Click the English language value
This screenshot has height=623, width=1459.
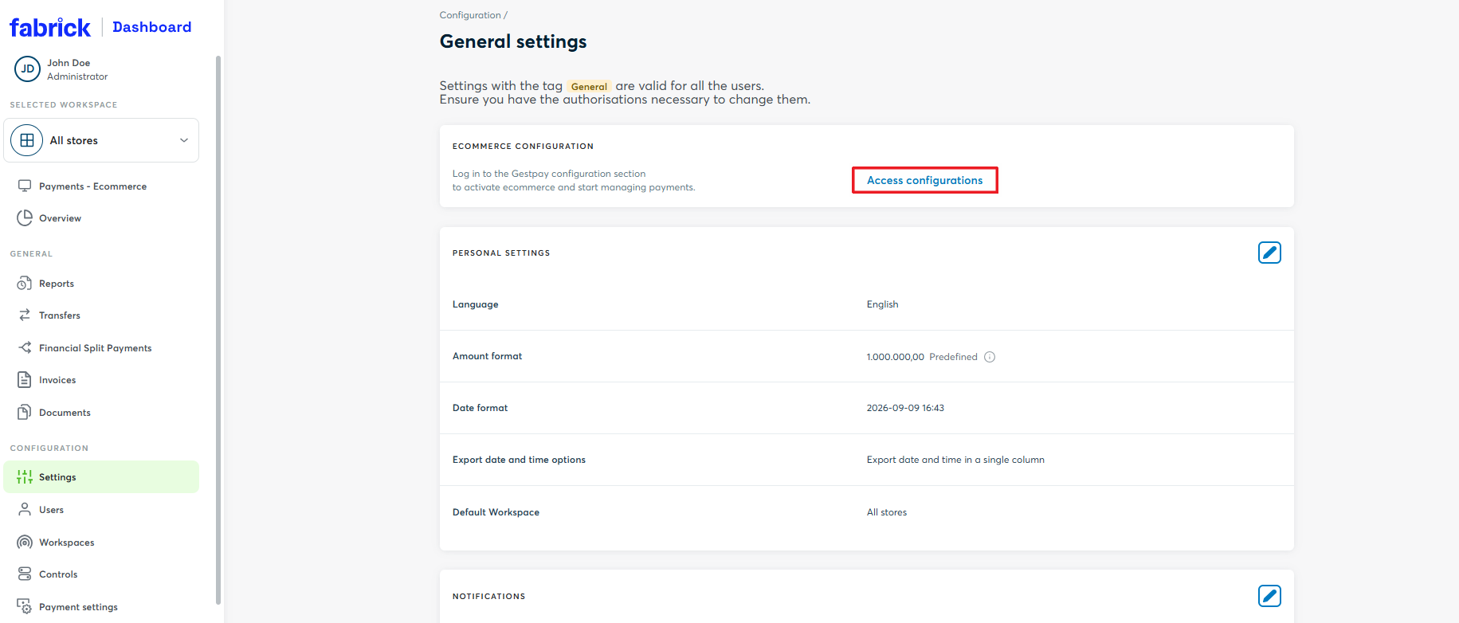pos(882,304)
